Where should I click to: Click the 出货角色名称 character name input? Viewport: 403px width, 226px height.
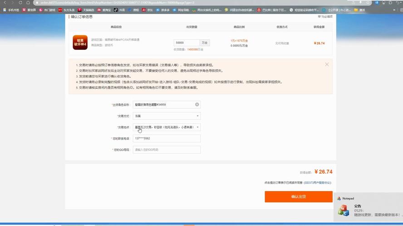click(167, 104)
